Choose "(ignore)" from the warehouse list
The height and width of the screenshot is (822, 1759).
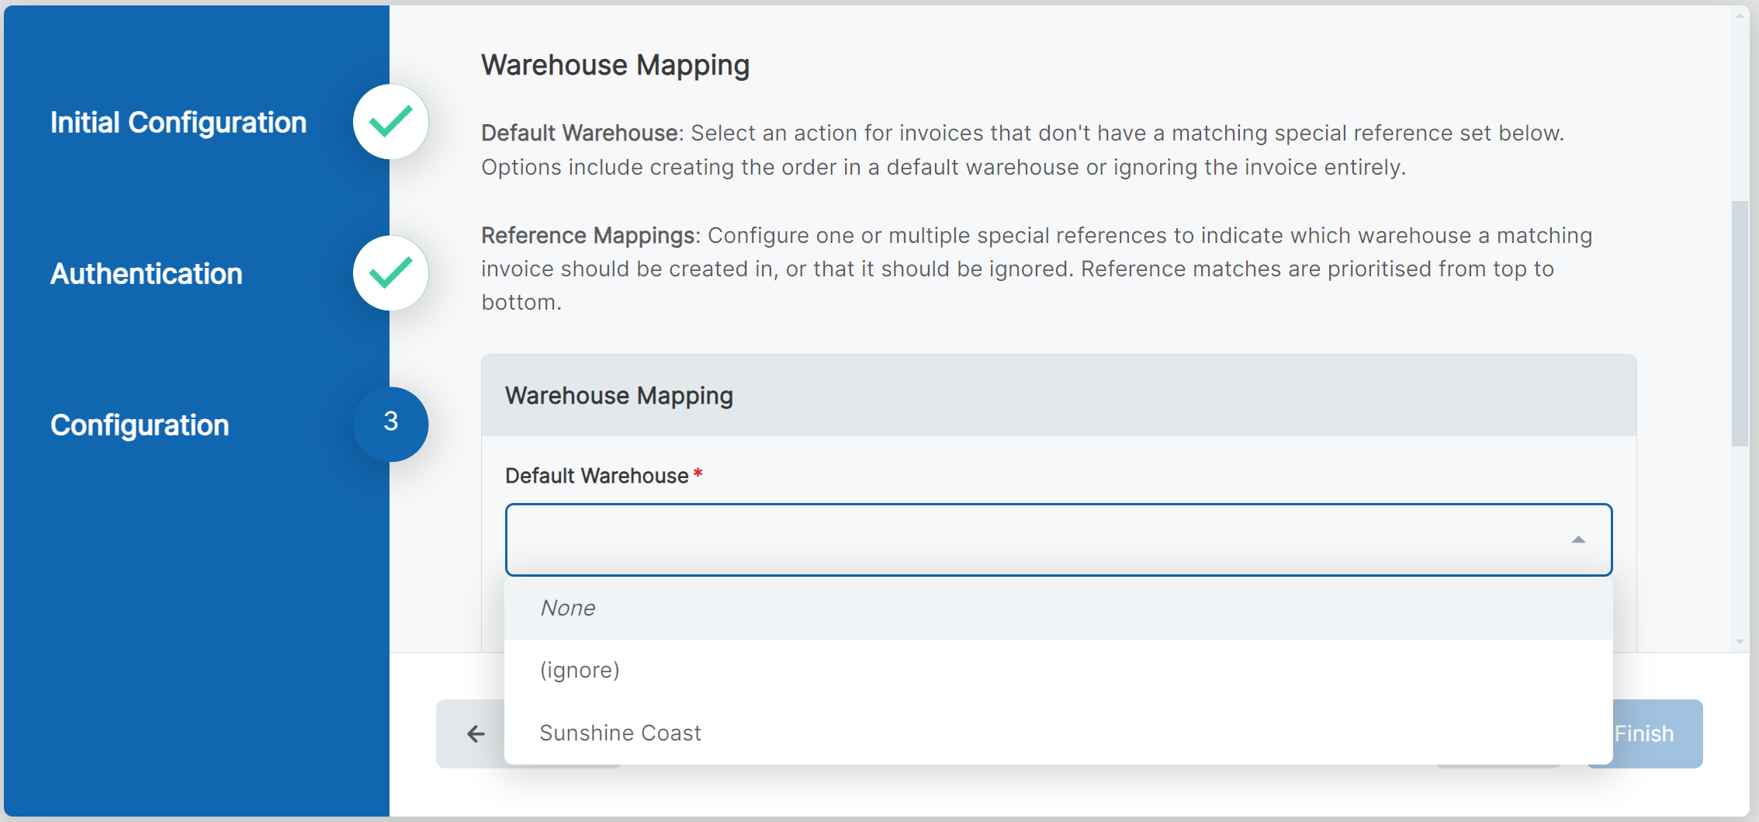580,670
